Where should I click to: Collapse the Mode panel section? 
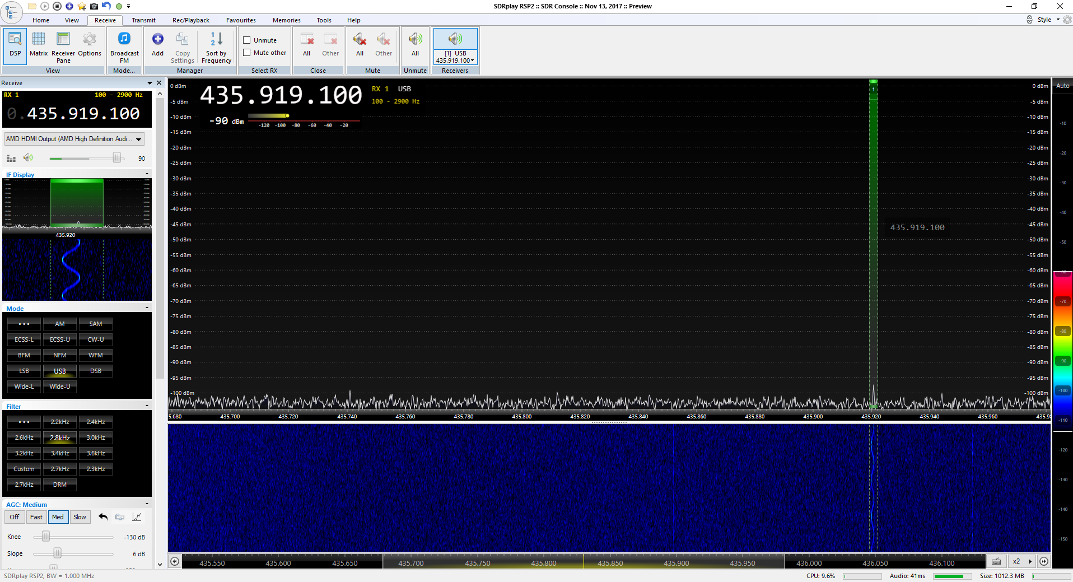click(x=147, y=308)
